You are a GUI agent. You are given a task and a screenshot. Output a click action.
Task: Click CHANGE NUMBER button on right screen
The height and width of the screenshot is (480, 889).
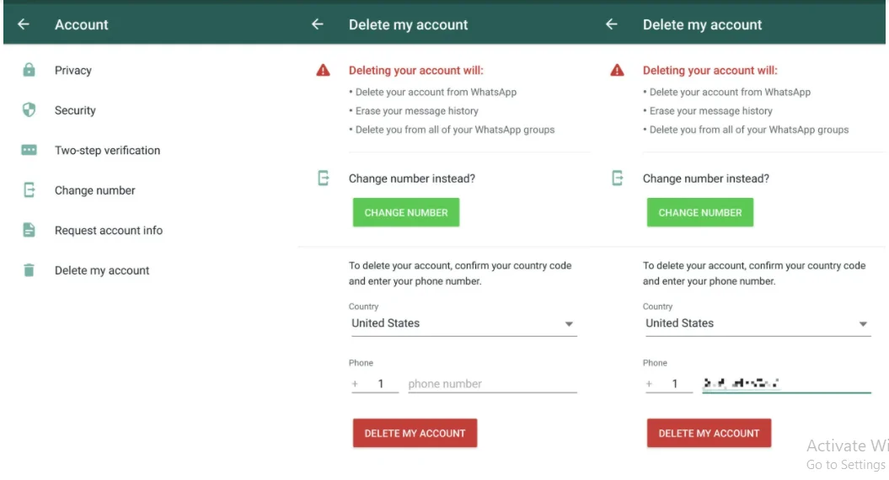click(x=700, y=212)
